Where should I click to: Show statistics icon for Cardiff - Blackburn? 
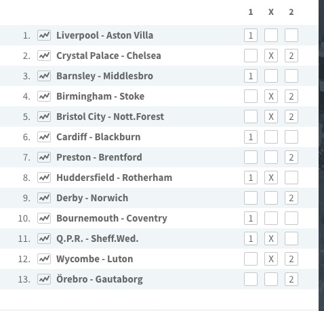[x=44, y=137]
